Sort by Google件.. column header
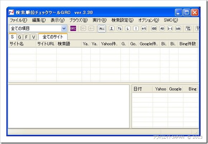The height and width of the screenshot is (144, 208). (149, 44)
